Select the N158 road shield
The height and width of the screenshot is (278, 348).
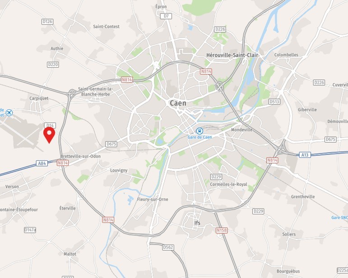[x=222, y=230]
